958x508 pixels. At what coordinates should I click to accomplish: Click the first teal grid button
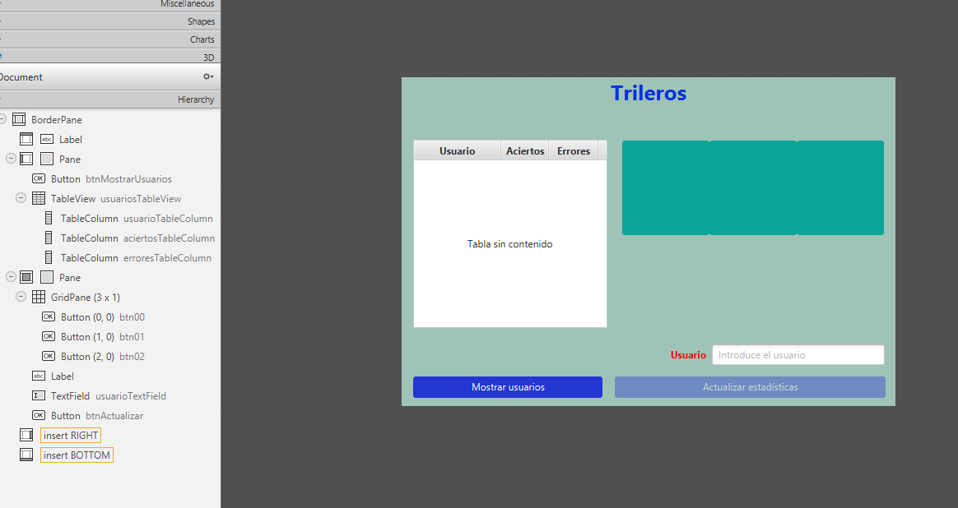click(x=665, y=187)
